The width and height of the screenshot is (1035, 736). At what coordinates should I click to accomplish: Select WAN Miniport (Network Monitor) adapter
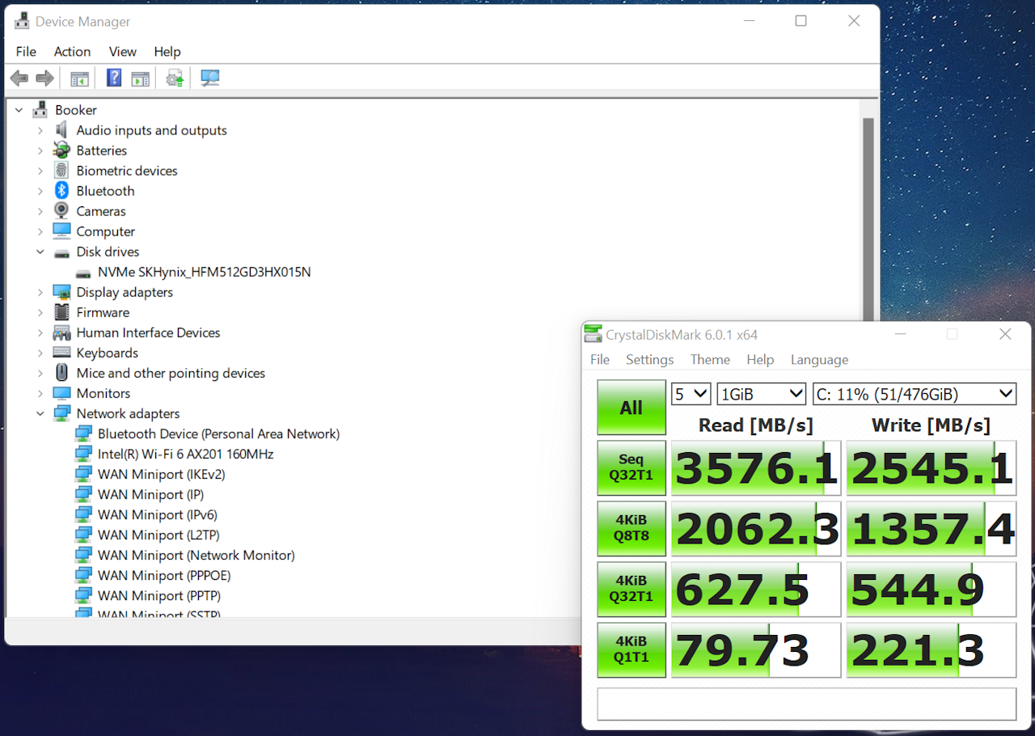196,555
